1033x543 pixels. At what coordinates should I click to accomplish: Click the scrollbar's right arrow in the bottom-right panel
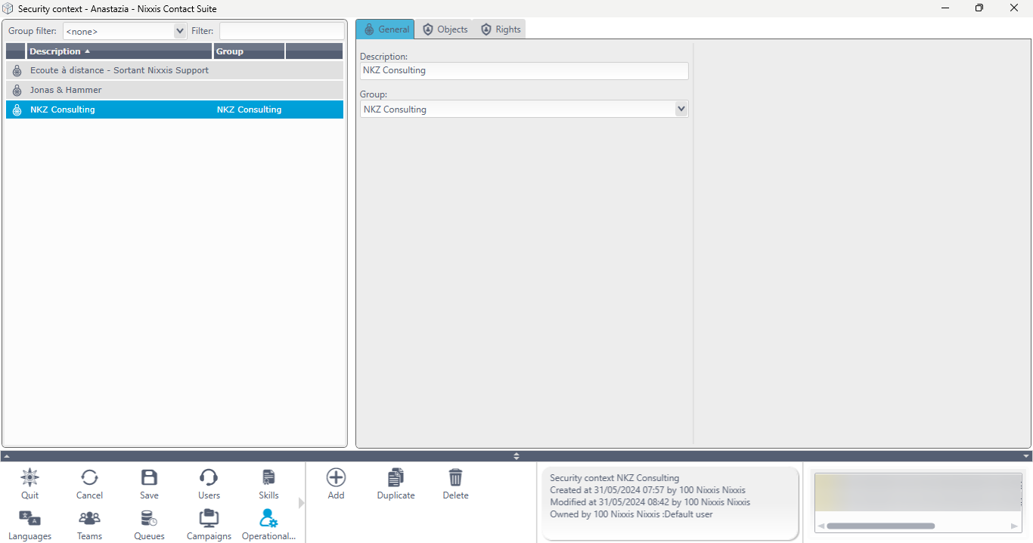tap(1015, 526)
